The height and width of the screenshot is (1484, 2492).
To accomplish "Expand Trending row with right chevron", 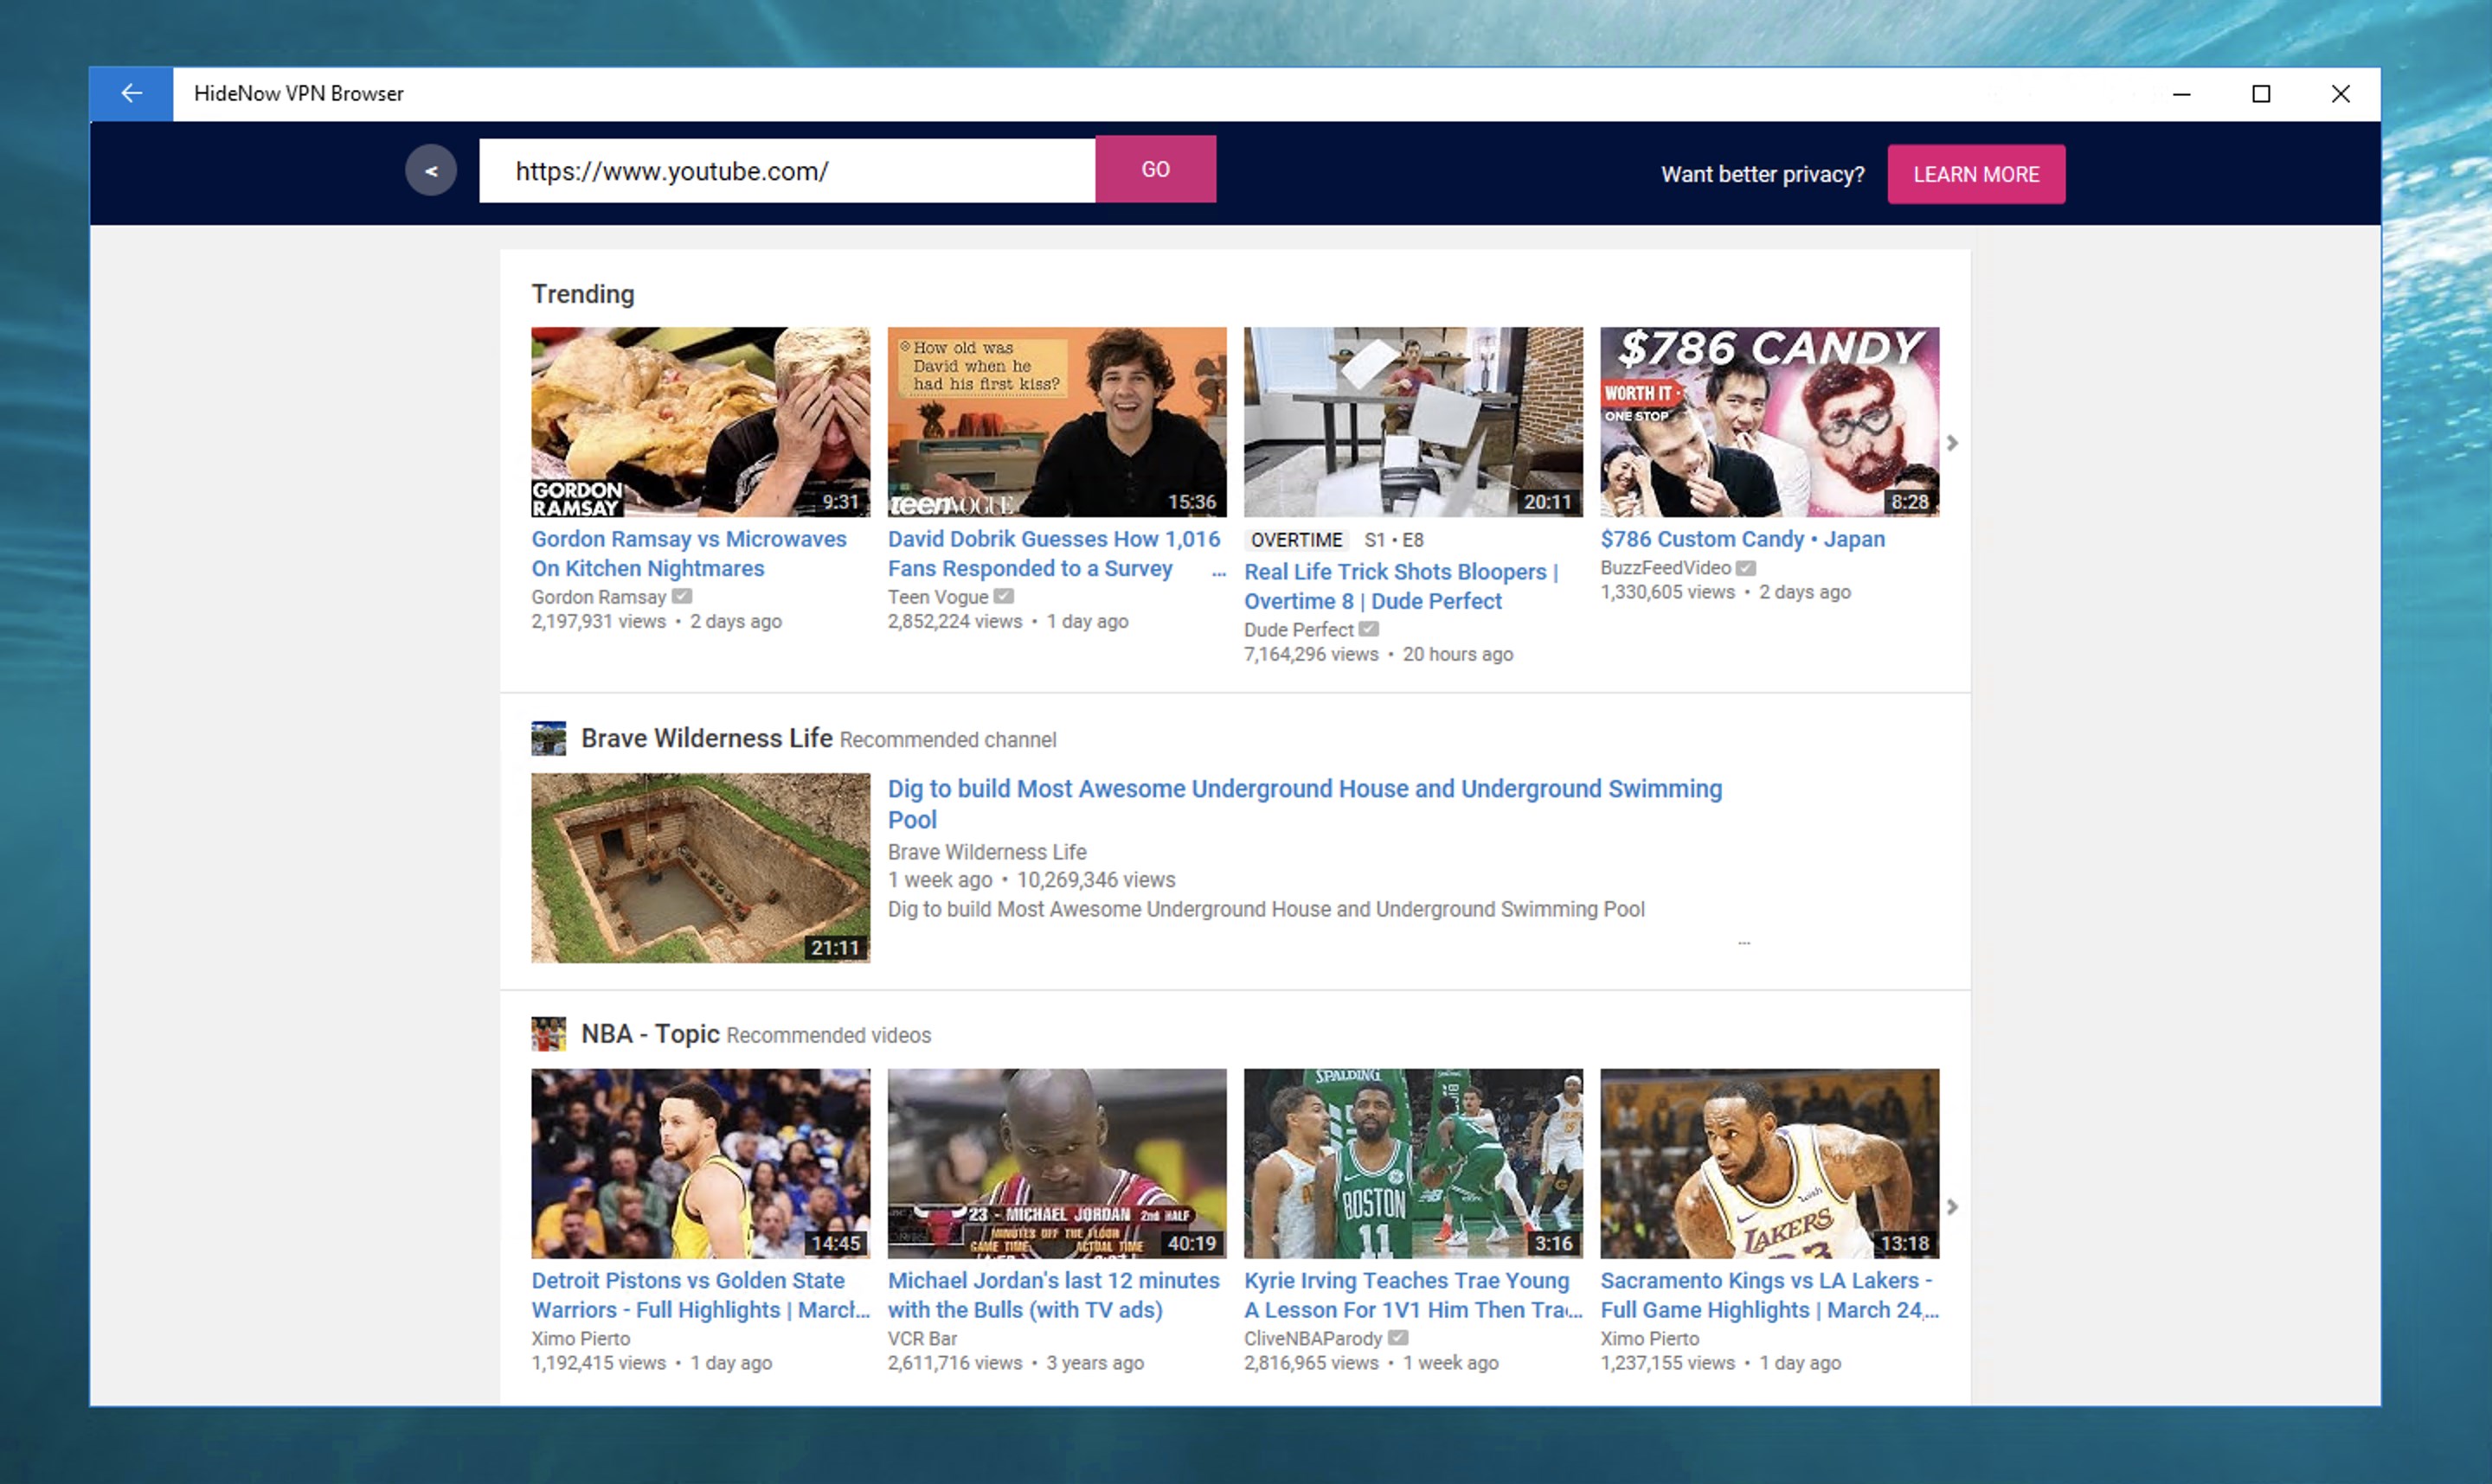I will click(x=1952, y=442).
